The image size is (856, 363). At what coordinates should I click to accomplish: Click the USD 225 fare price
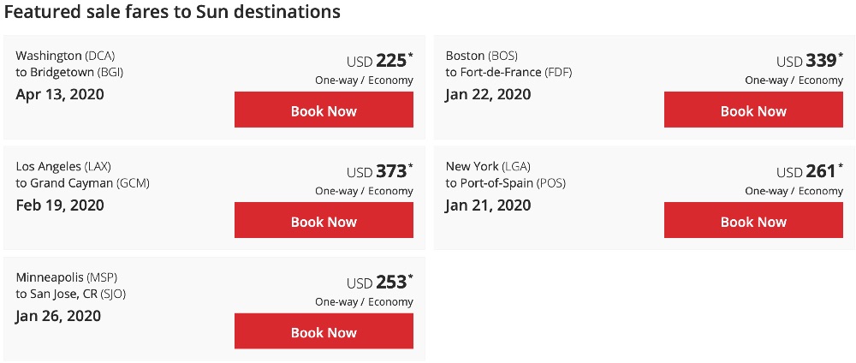click(379, 61)
